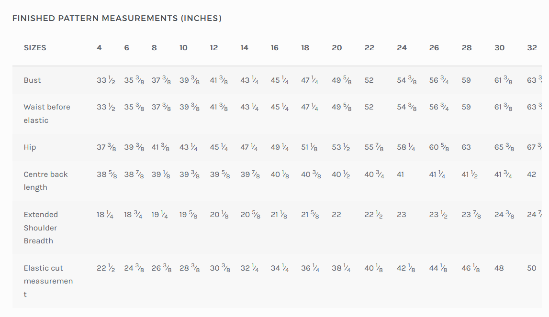Click the Extended Shoulder Breadth row label
Viewport: 549px width, 317px height.
tap(41, 228)
